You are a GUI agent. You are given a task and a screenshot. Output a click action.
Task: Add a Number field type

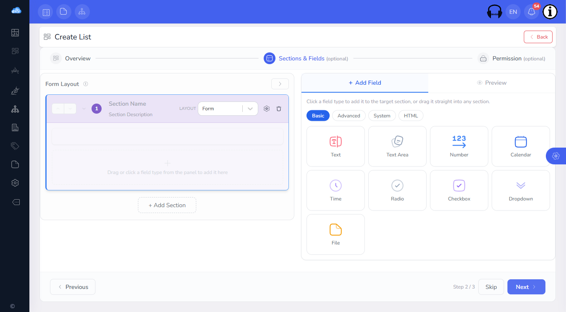459,146
